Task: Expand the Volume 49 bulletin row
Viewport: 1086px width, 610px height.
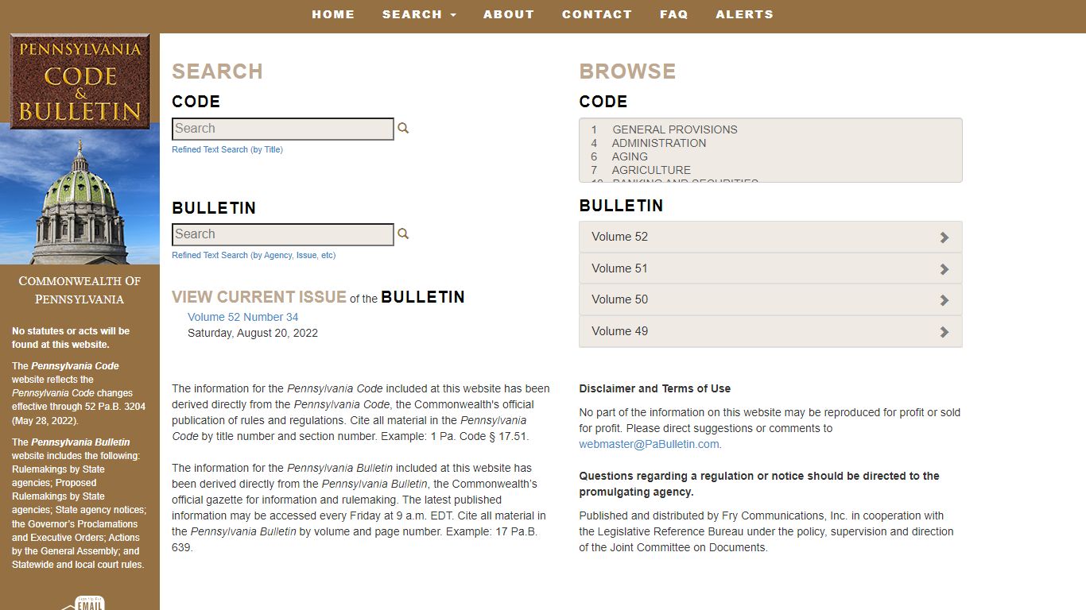Action: pos(770,331)
